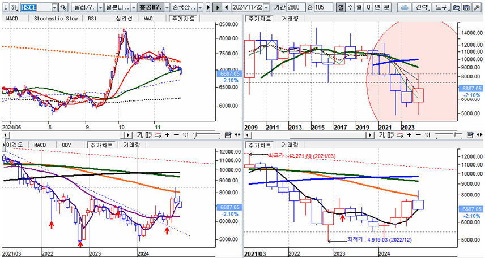Click the 기간 field showing 2800
Image resolution: width=485 pixels, height=258 pixels.
pos(296,7)
